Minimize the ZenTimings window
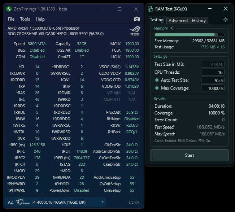 (x=103, y=9)
